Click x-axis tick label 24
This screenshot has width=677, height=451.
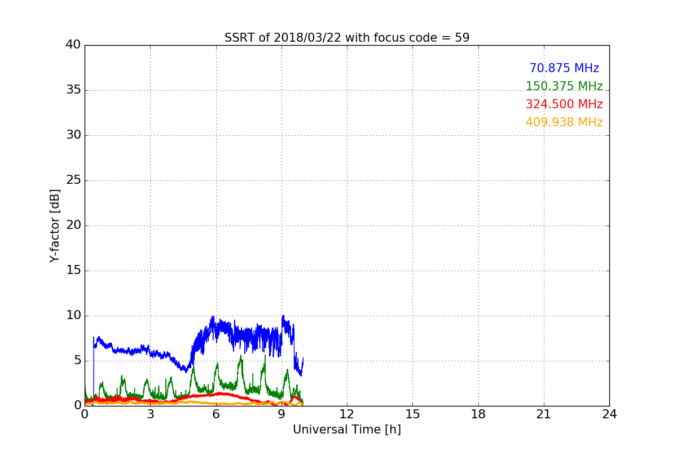tap(609, 414)
